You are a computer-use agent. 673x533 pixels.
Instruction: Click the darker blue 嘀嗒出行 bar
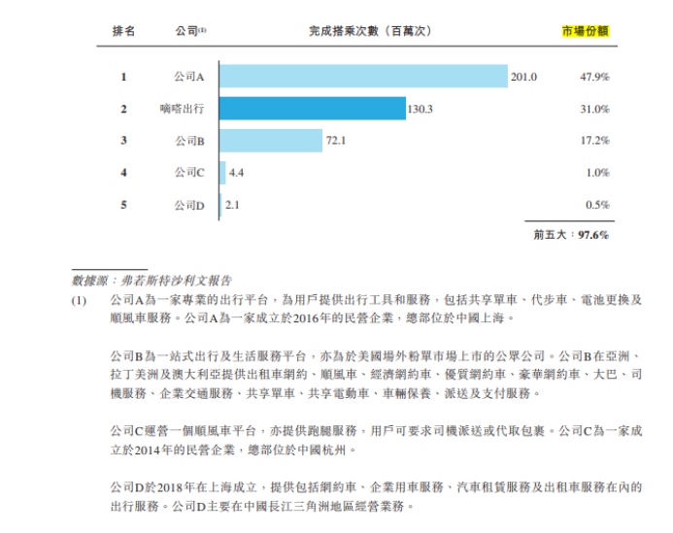312,109
